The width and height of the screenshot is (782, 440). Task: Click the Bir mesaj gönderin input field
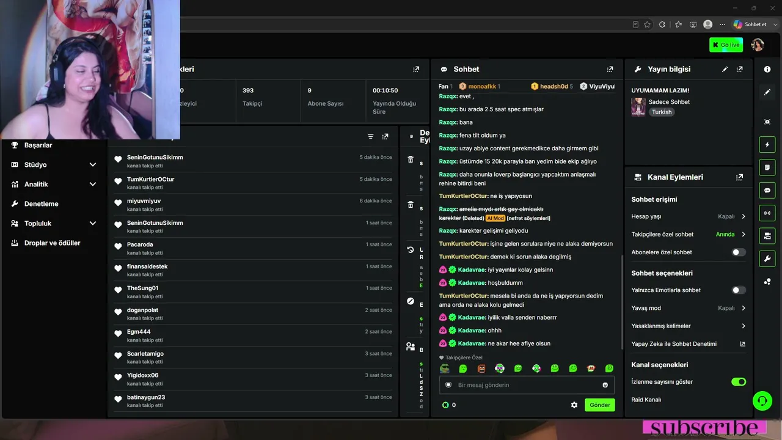pos(527,385)
